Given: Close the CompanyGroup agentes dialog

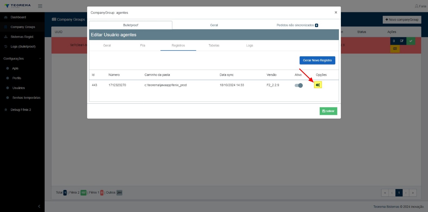Looking at the screenshot, I should tap(336, 12).
